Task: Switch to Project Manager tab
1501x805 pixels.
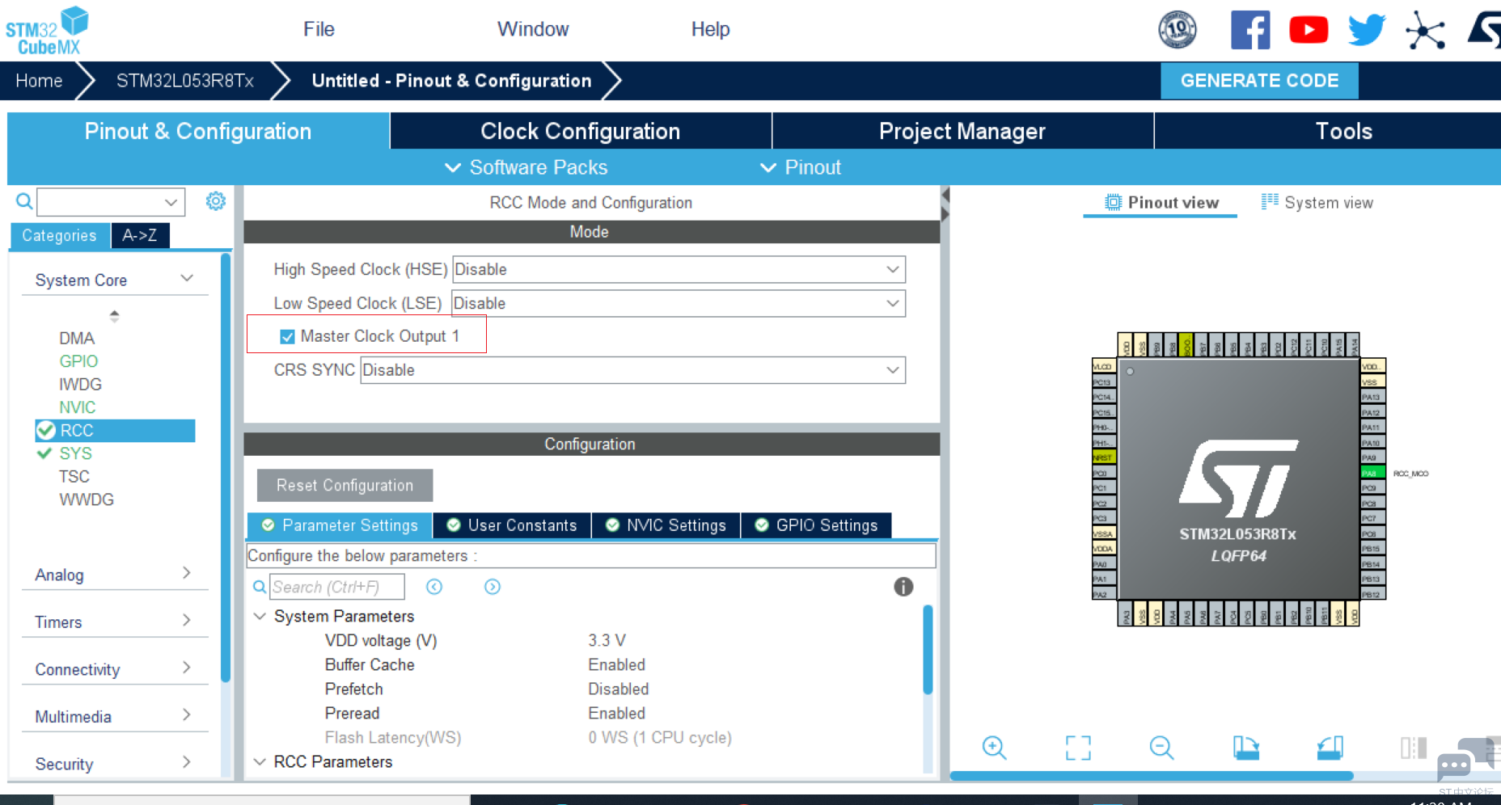Action: [x=962, y=131]
